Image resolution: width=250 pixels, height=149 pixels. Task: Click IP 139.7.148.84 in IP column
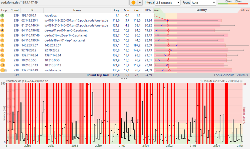30,55
